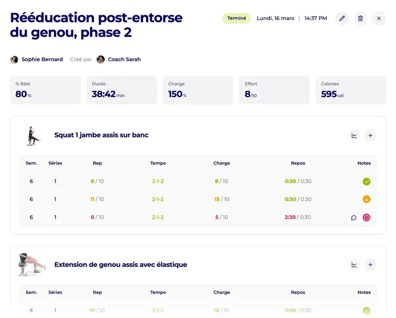Click the 15 / 10 charge value
The image size is (396, 318).
coord(222,199)
